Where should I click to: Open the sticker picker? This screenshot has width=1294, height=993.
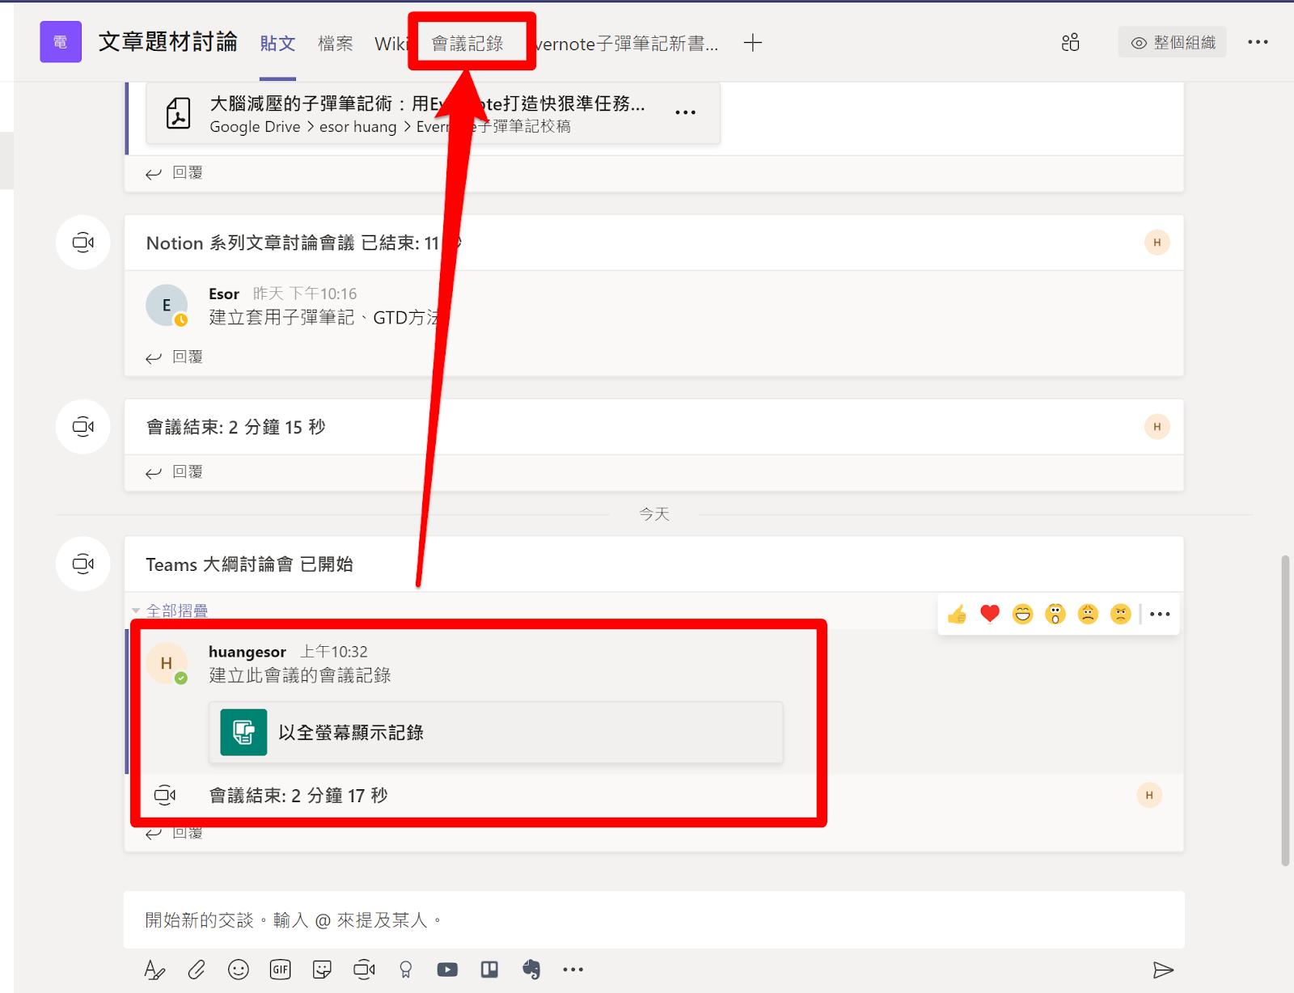click(322, 970)
